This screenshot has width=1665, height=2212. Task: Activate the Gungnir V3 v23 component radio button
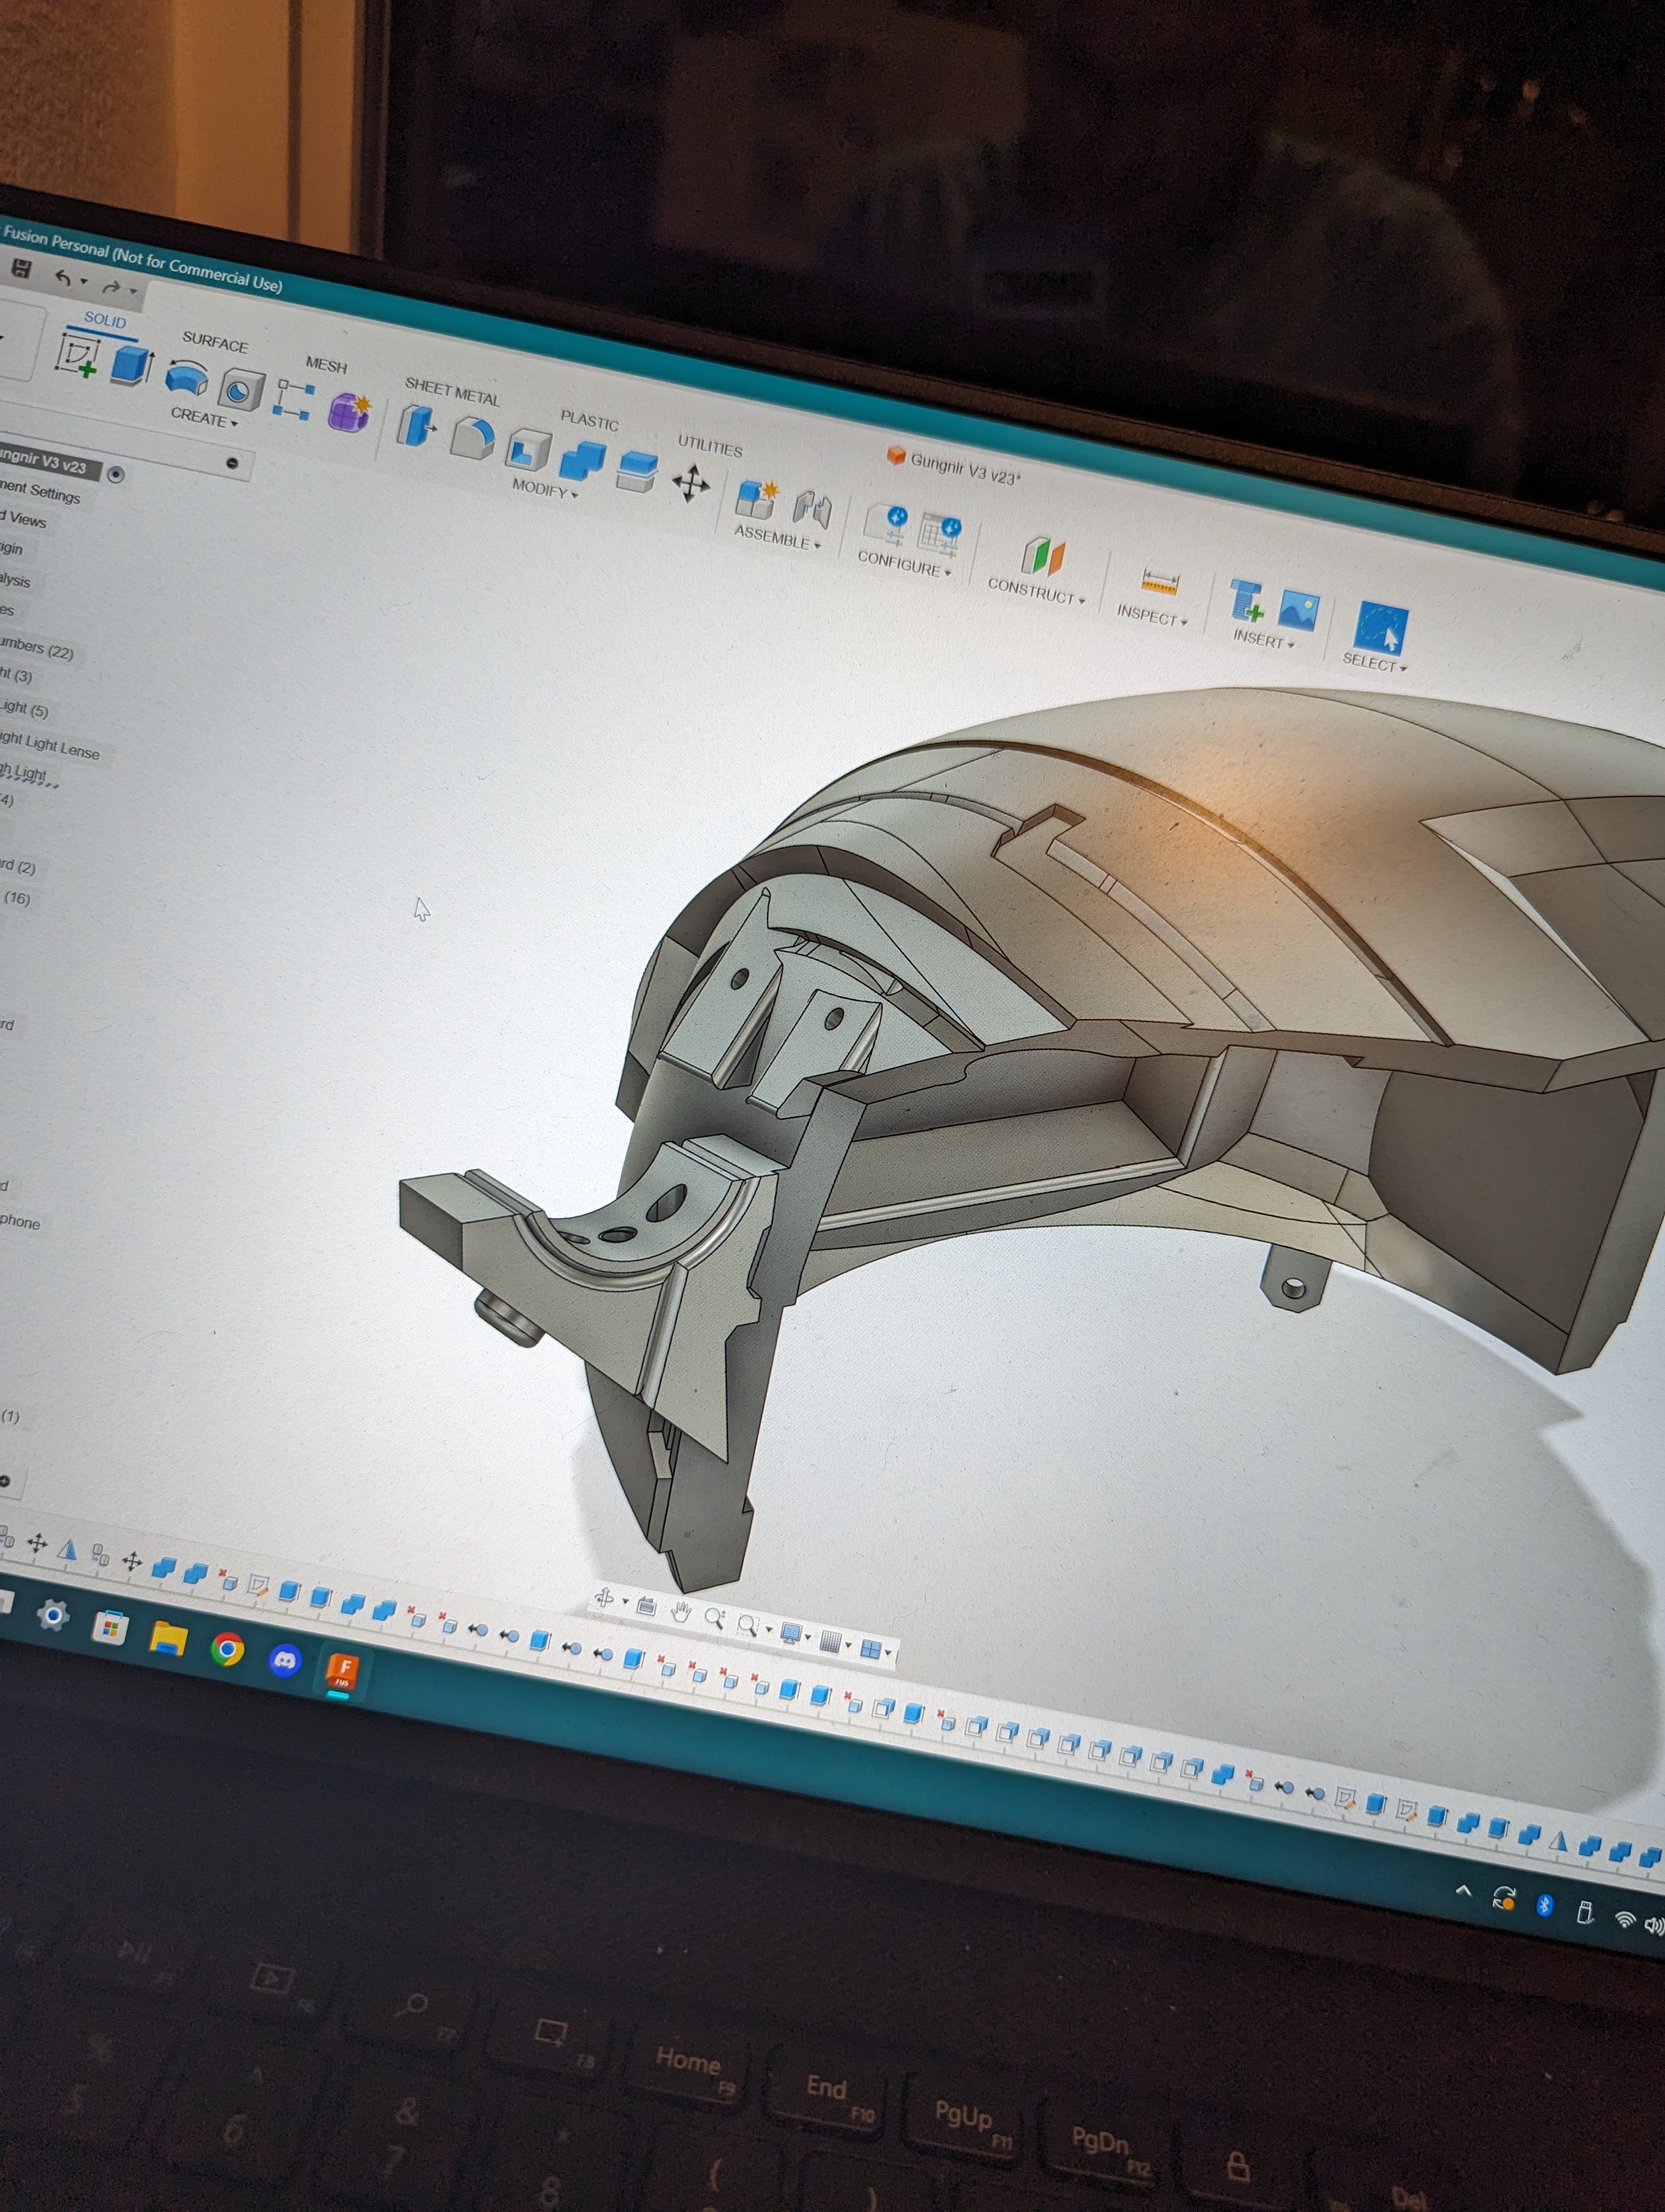tap(116, 474)
